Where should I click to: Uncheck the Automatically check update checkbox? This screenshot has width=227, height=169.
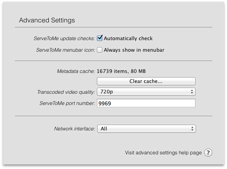(100, 38)
